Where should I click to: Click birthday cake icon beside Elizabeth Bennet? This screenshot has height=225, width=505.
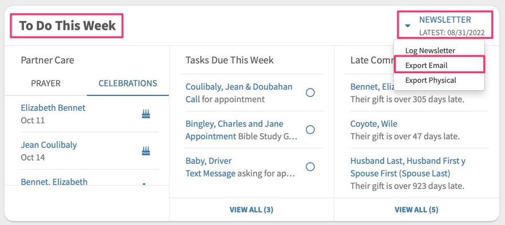146,114
